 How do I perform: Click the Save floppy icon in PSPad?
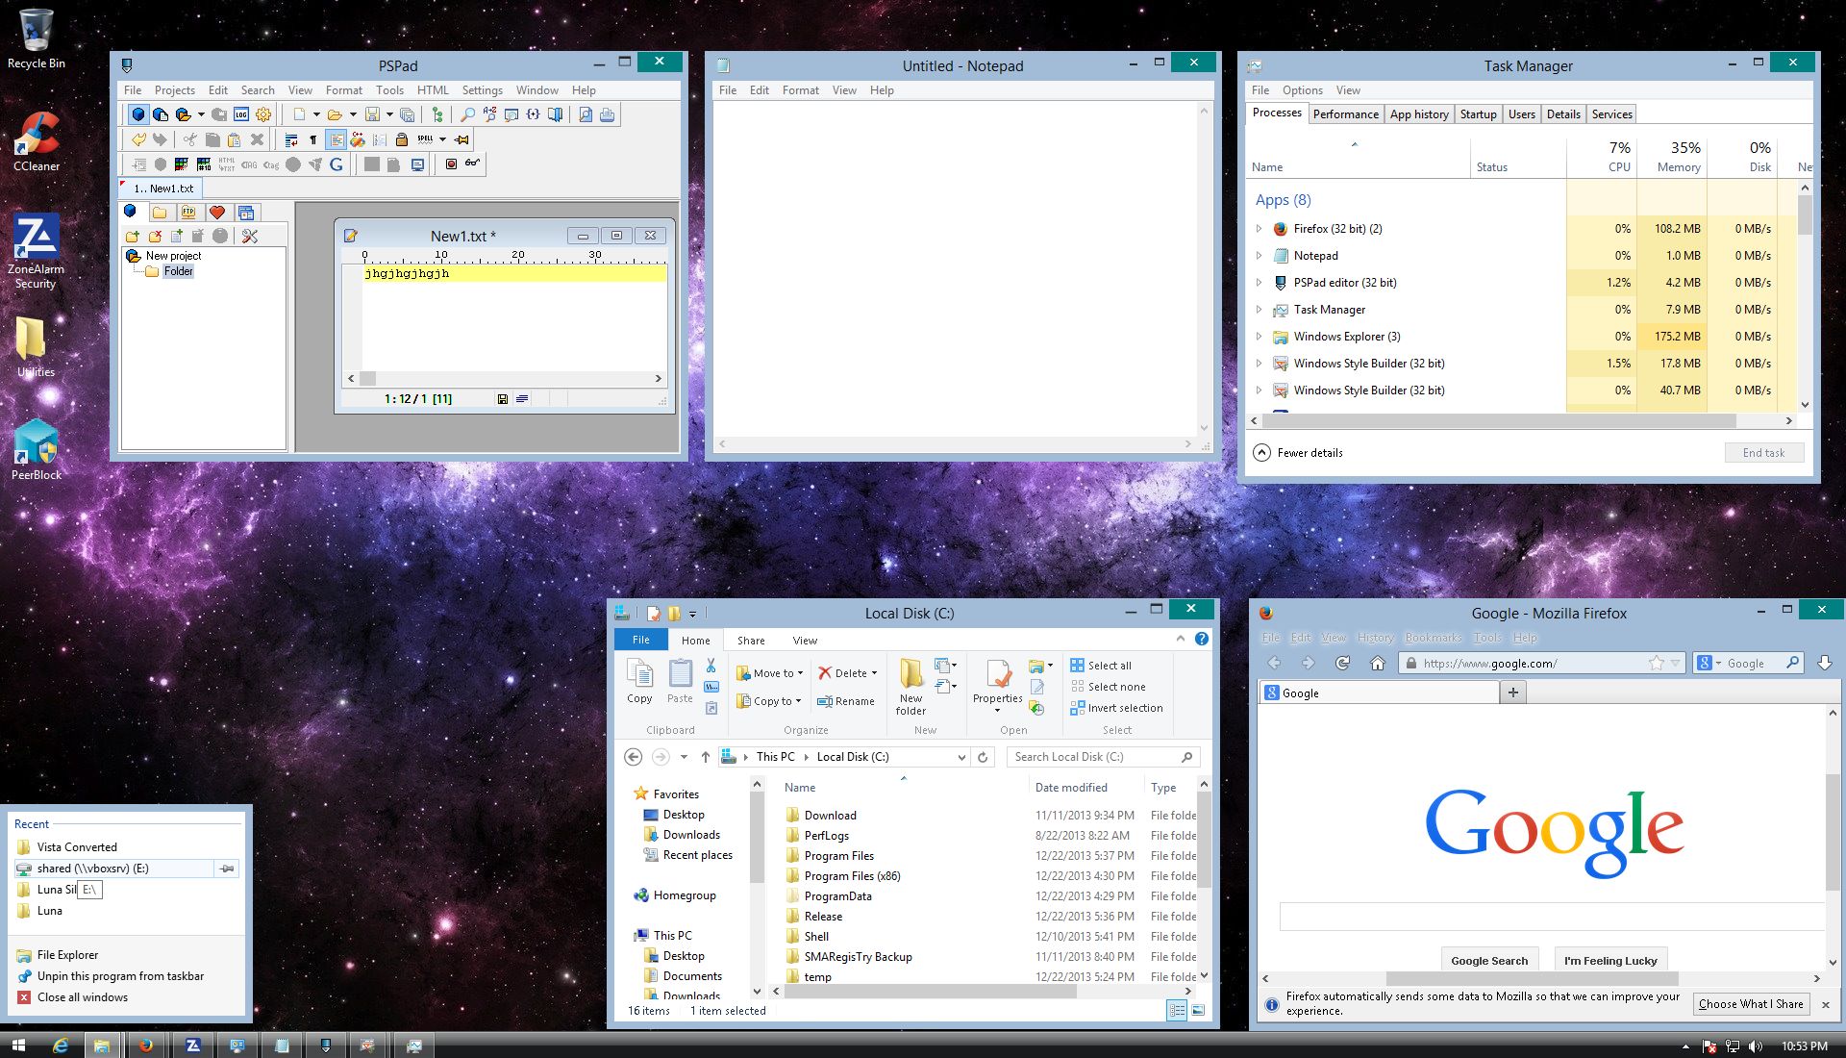pos(372,114)
